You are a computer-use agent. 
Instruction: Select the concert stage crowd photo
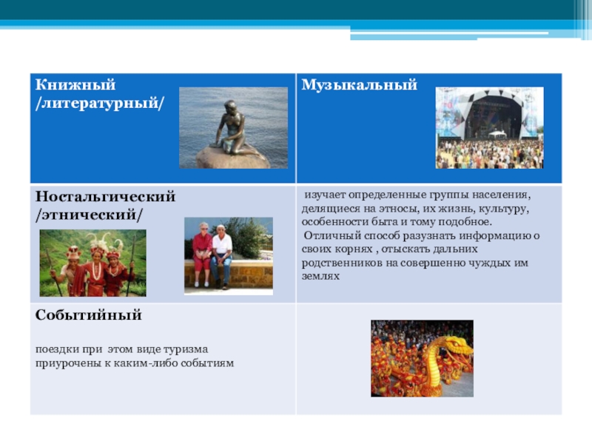489,127
